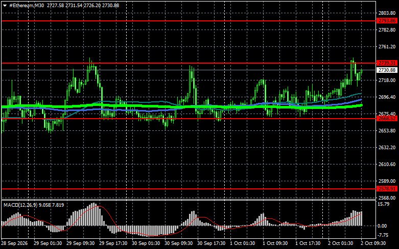This screenshot has height=249, width=399.
Task: Click price scale value 2803.80
Action: [387, 13]
